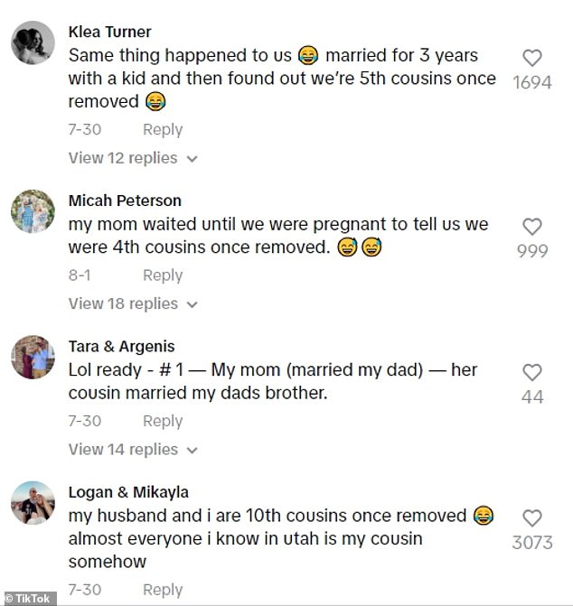Reply to Micah Peterson's comment
The image size is (573, 606).
(163, 275)
